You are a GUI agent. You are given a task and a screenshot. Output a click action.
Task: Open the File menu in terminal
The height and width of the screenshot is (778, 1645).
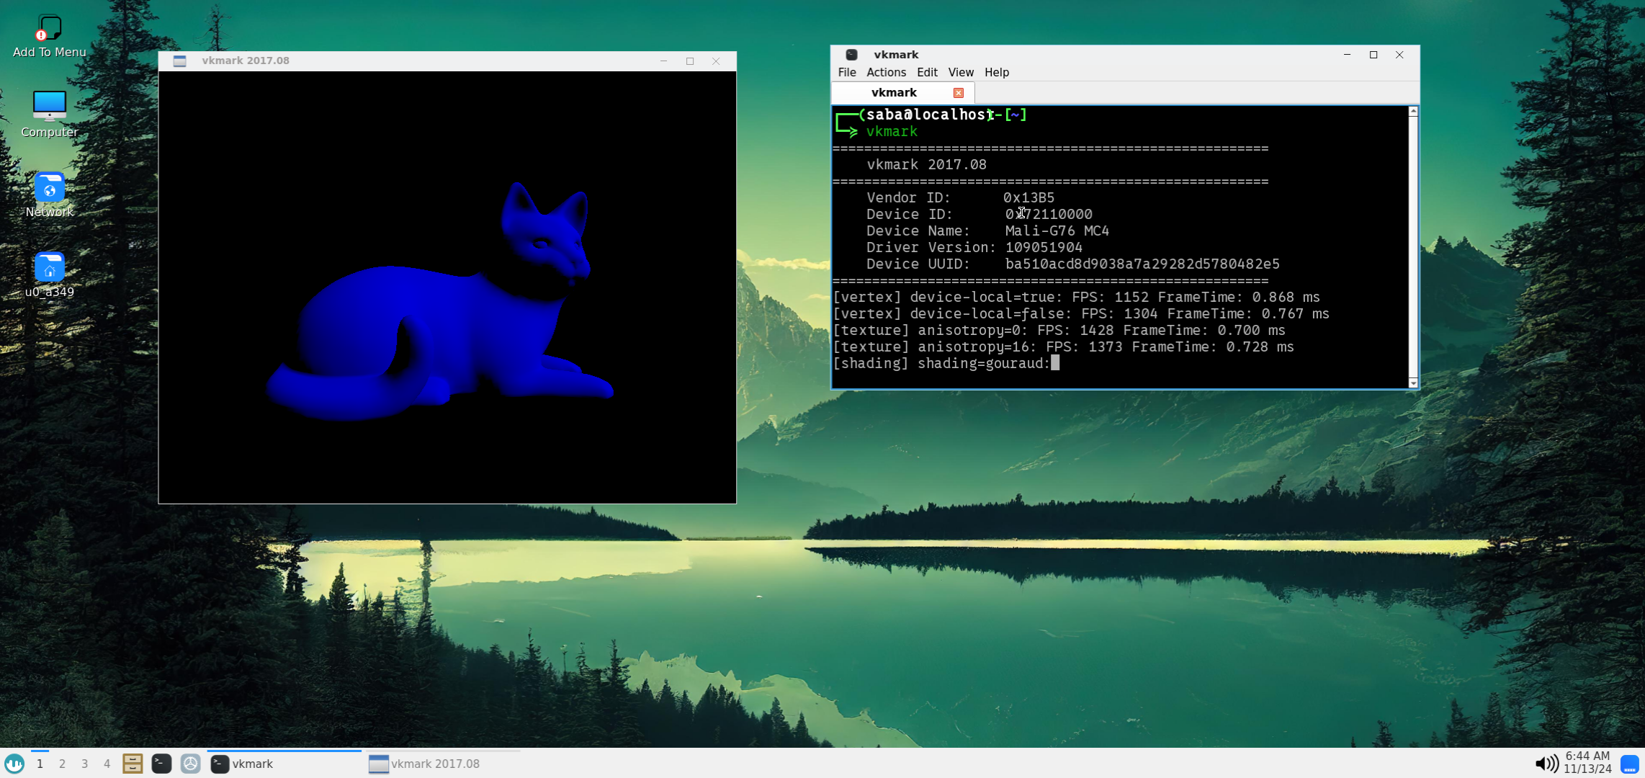pos(846,72)
